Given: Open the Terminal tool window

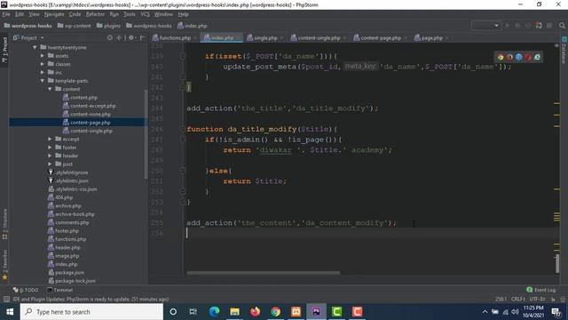Looking at the screenshot, I should [60, 290].
